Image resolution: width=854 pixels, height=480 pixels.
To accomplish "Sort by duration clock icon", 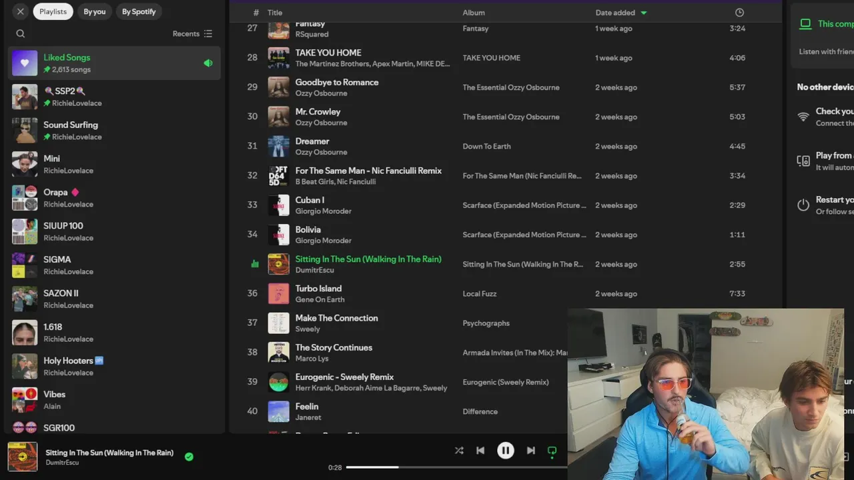I will click(x=739, y=13).
